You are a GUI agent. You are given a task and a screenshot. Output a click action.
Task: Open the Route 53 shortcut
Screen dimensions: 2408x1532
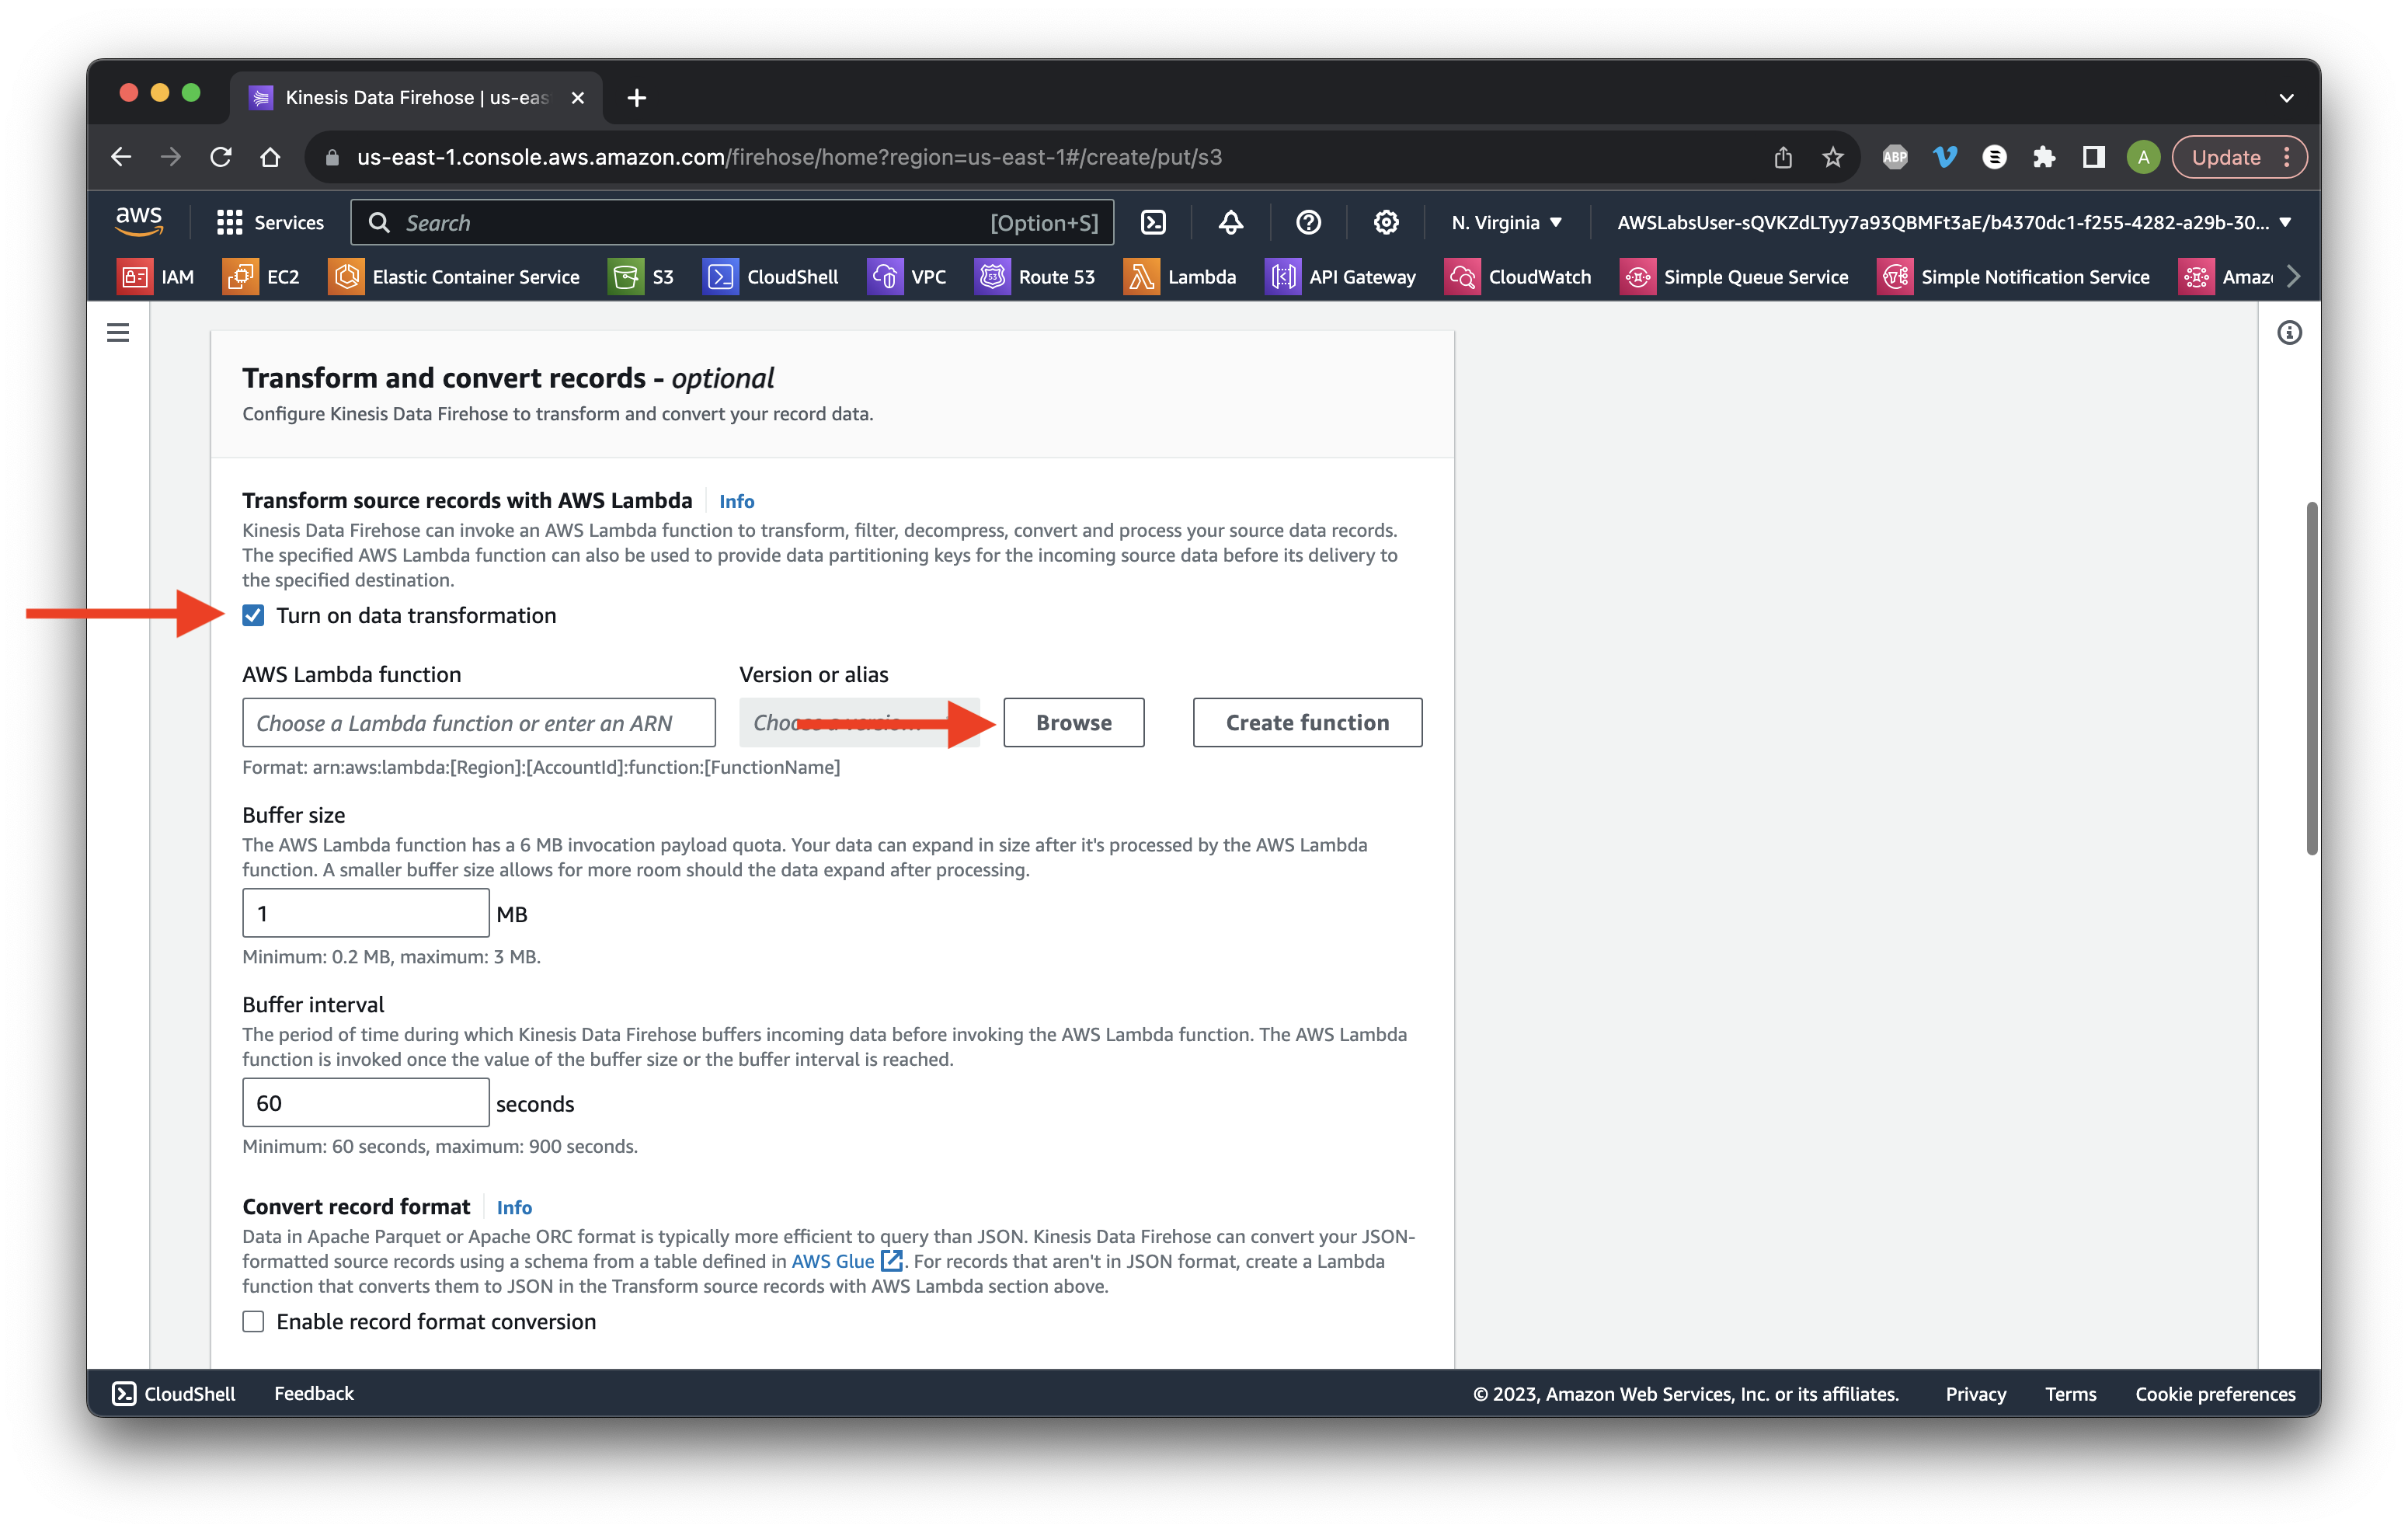tap(1035, 277)
